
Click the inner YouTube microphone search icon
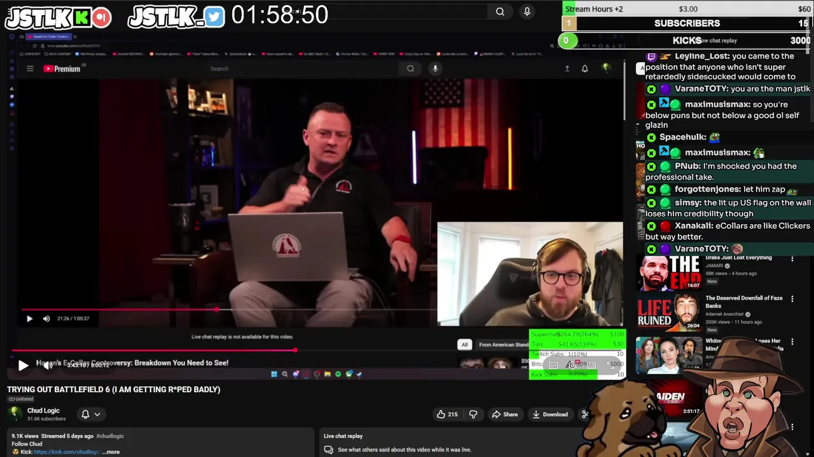coord(435,69)
